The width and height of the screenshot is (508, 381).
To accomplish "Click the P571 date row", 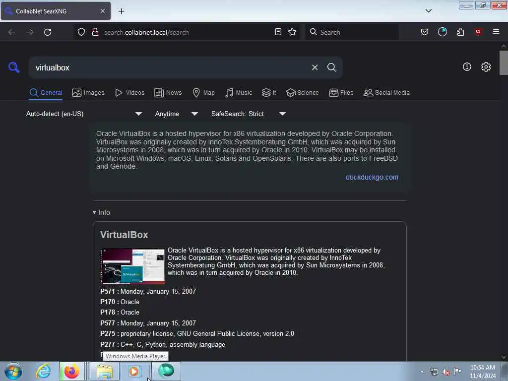I will [148, 291].
